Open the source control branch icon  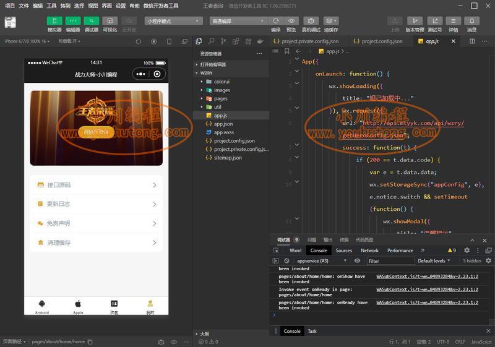pyautogui.click(x=223, y=41)
